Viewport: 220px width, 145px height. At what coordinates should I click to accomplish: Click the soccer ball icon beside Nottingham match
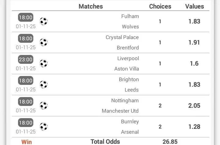pos(44,106)
